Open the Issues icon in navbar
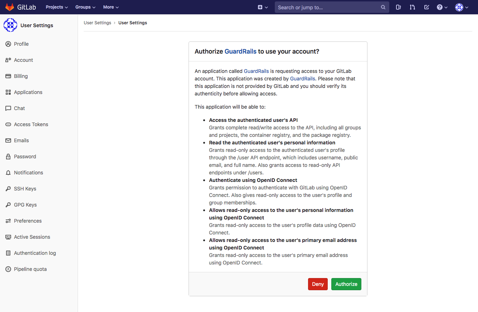 (398, 7)
